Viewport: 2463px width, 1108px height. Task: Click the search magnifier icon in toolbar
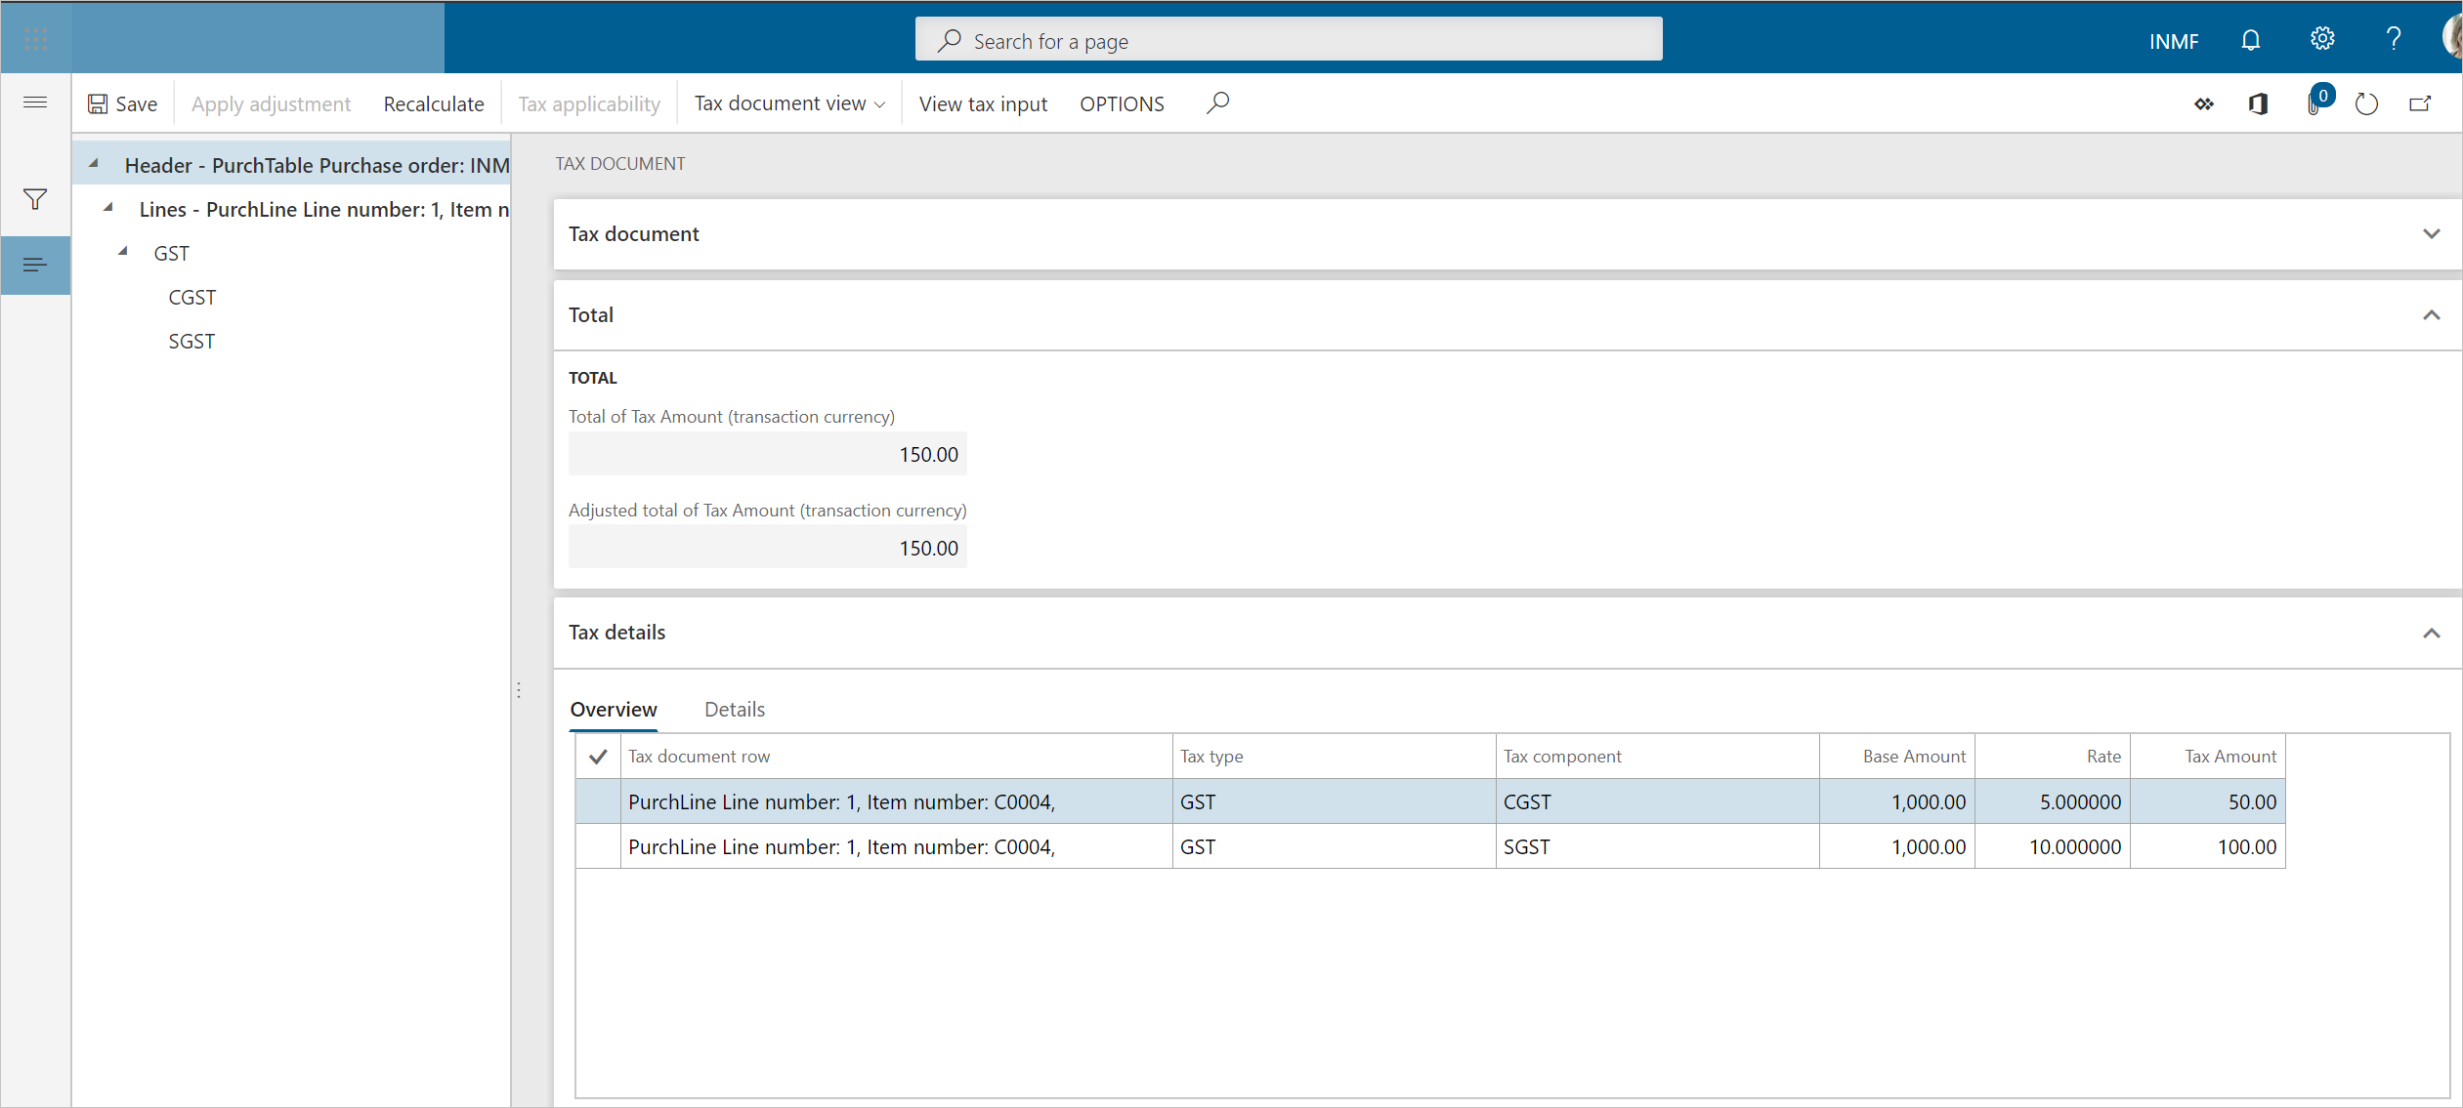click(1215, 102)
